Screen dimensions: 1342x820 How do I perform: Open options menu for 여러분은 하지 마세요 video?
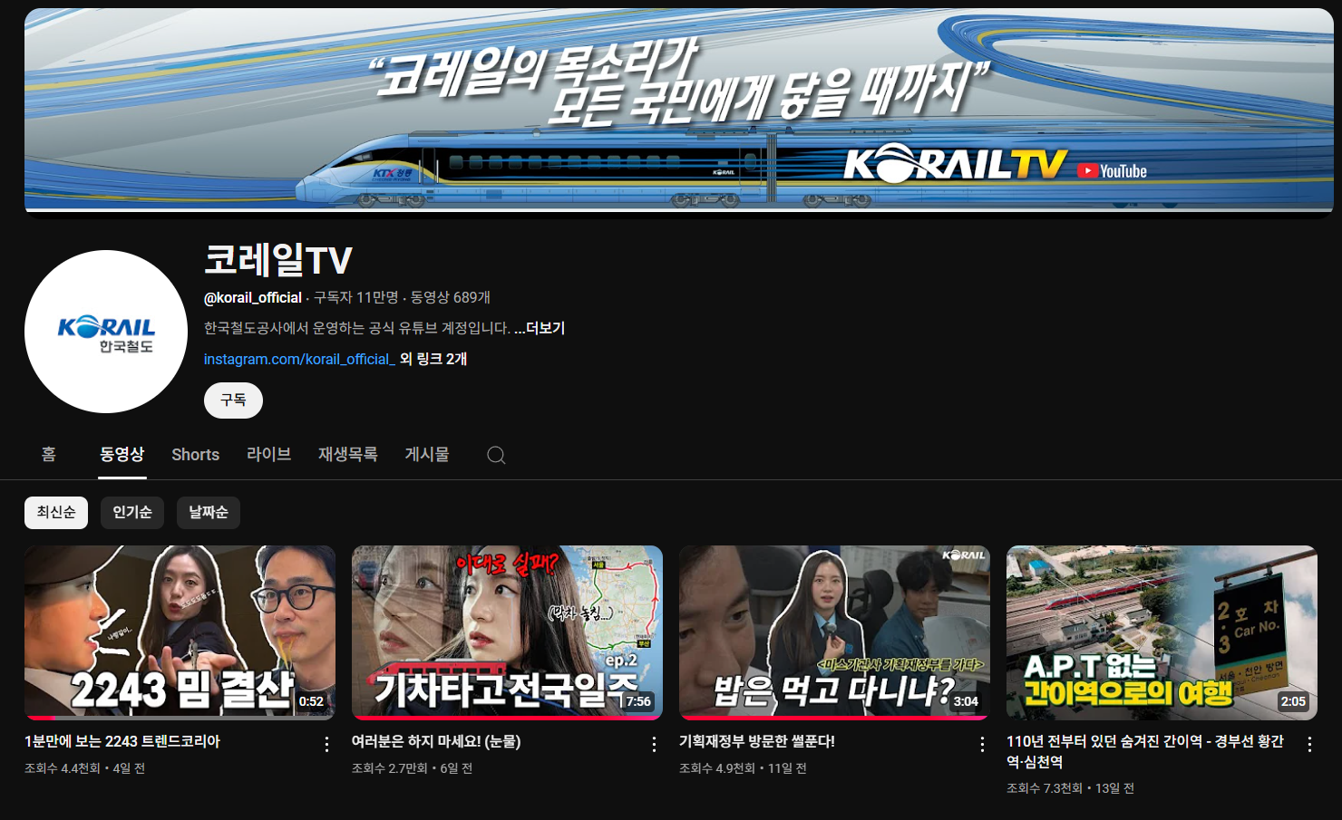point(654,744)
